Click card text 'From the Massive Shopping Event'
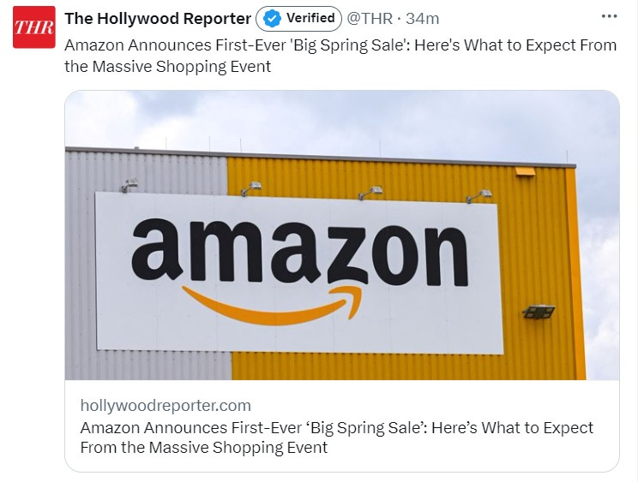Screen dimensions: 644x482 (204, 447)
